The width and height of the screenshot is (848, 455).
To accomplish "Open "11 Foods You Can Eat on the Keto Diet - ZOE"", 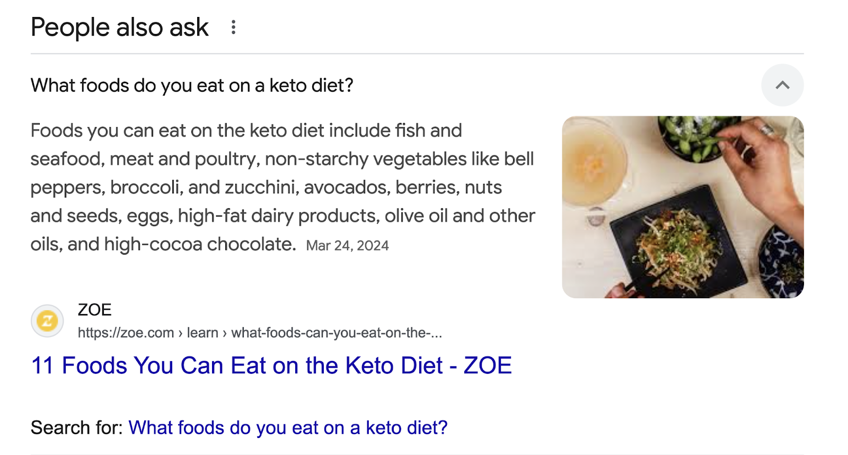I will (271, 365).
